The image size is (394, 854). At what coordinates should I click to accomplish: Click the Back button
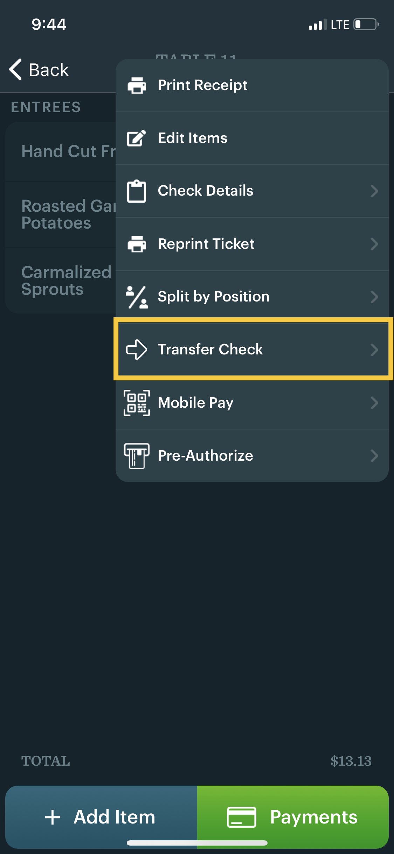coord(39,69)
